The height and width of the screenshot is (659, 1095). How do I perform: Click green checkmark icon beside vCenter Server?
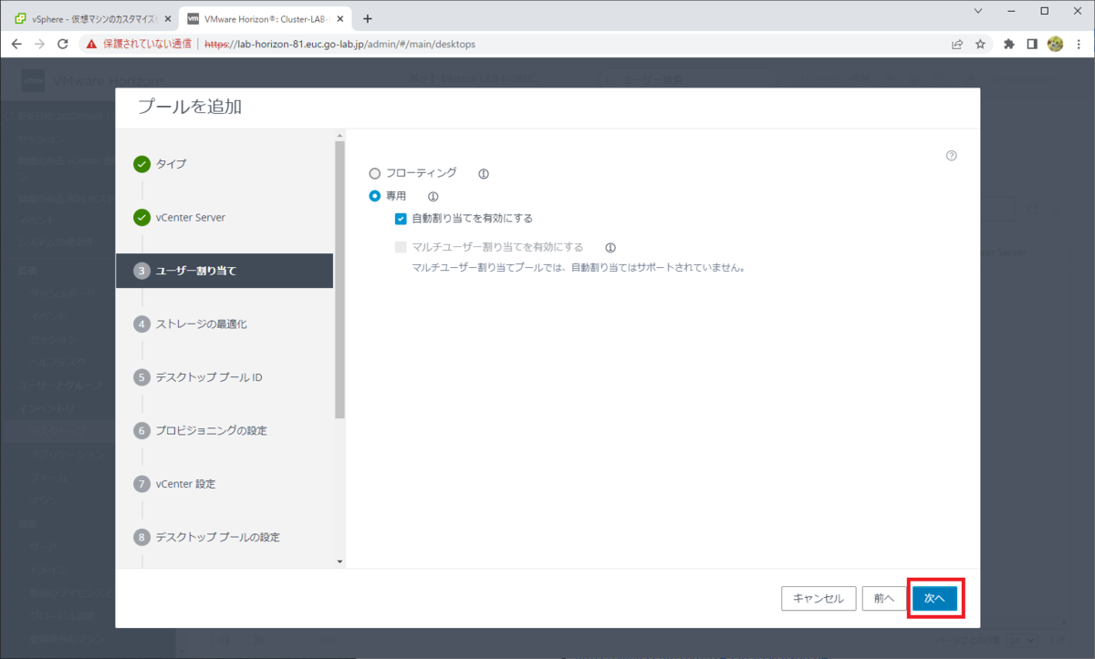point(141,218)
